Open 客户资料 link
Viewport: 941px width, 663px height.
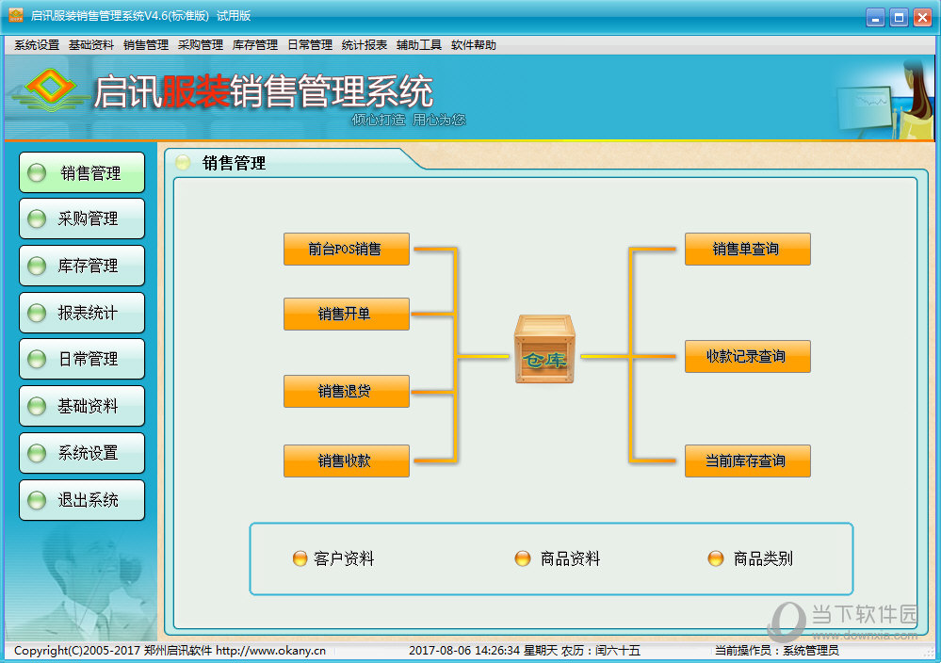344,558
